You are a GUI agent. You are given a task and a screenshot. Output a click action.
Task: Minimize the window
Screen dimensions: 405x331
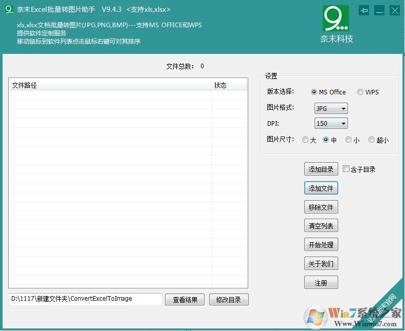[379, 11]
